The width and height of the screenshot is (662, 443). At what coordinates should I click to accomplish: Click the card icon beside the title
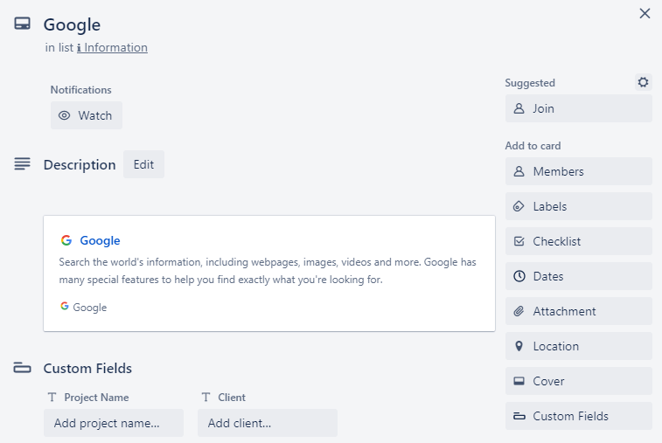pyautogui.click(x=23, y=24)
